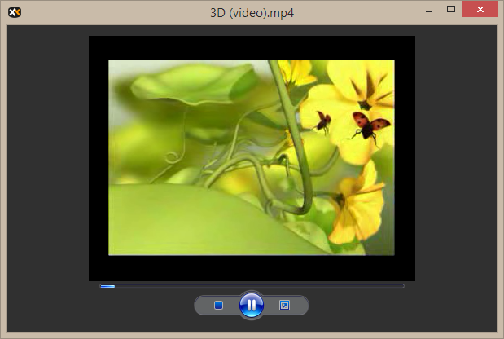Image resolution: width=504 pixels, height=339 pixels.
Task: Stop playback using the square stop button
Action: click(x=218, y=305)
